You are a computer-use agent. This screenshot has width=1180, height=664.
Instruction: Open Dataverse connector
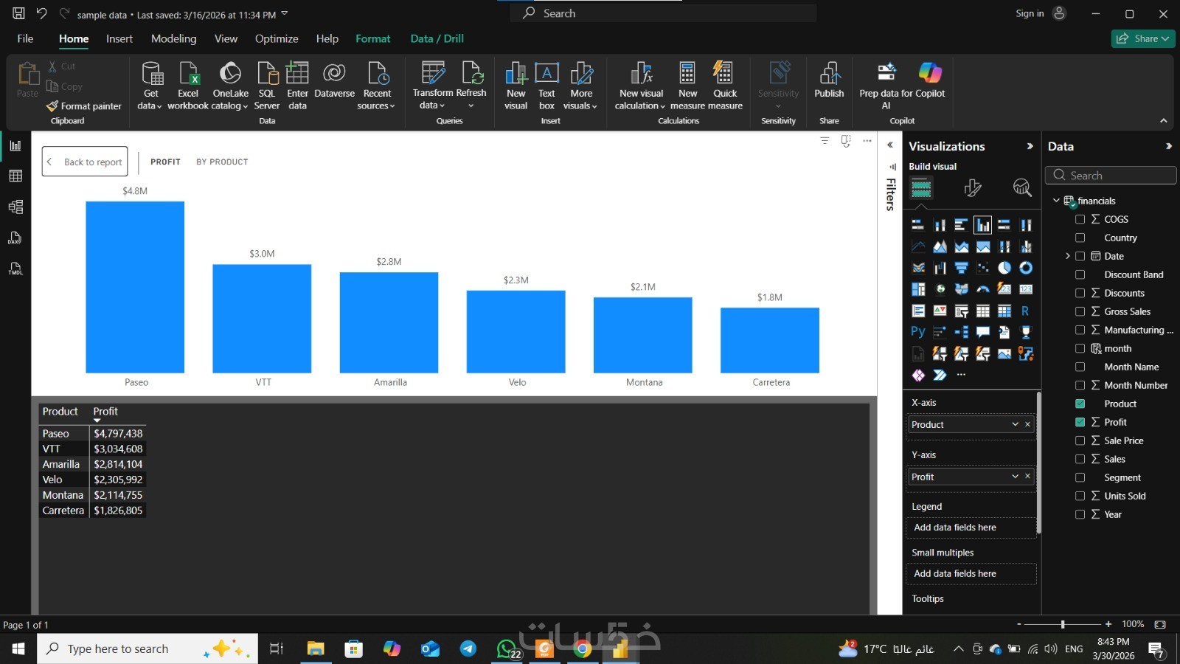(x=334, y=80)
